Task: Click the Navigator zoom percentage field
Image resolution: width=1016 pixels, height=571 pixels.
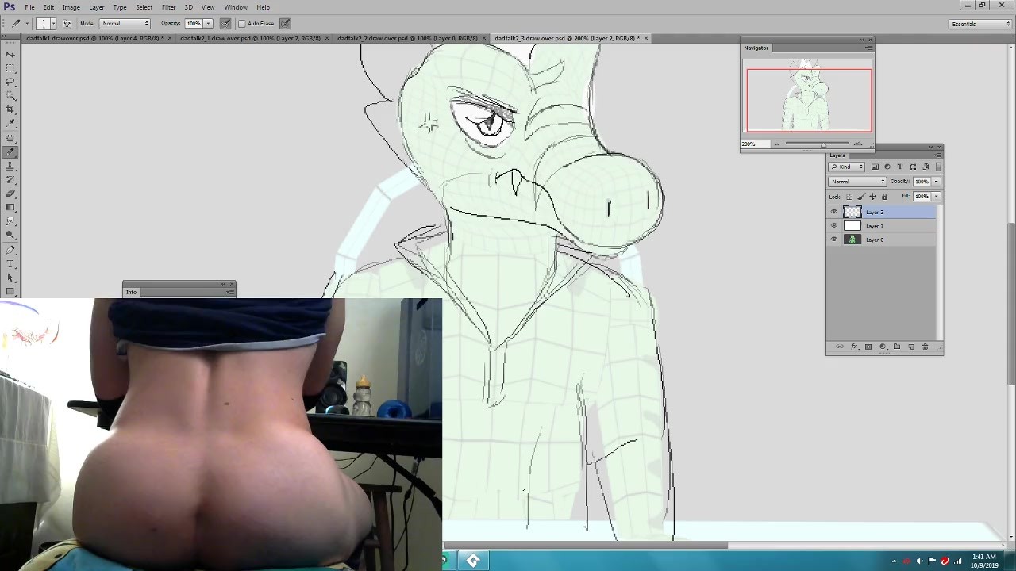Action: tap(749, 144)
